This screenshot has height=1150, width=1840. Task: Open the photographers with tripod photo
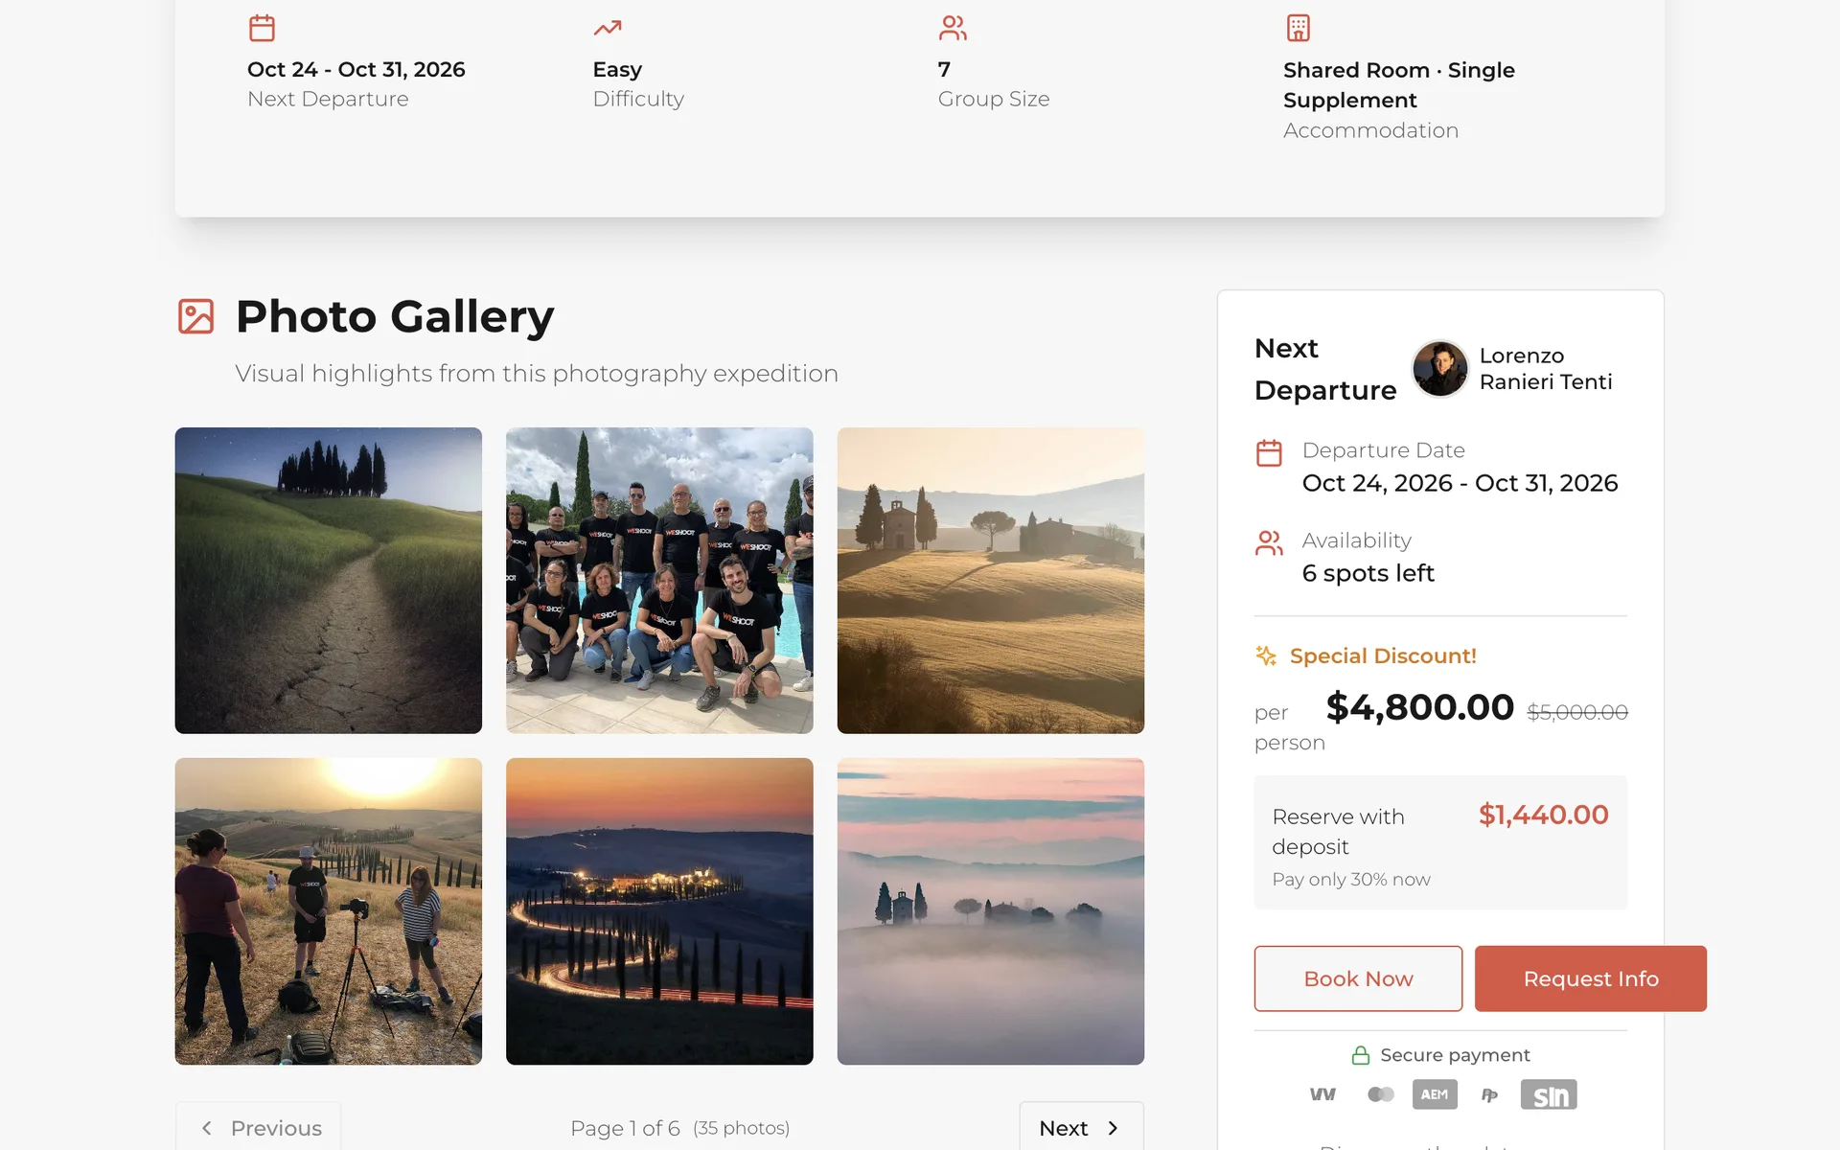(x=328, y=911)
